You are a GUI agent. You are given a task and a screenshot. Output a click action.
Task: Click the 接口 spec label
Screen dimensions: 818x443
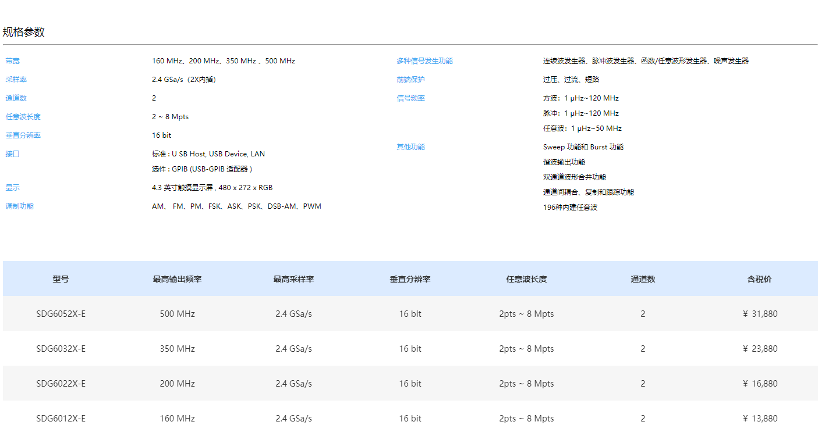click(x=12, y=154)
